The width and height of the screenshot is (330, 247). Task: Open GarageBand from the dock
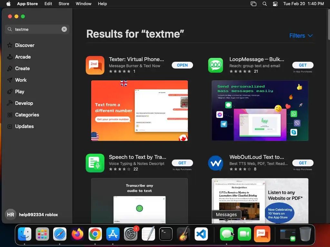[183, 234]
